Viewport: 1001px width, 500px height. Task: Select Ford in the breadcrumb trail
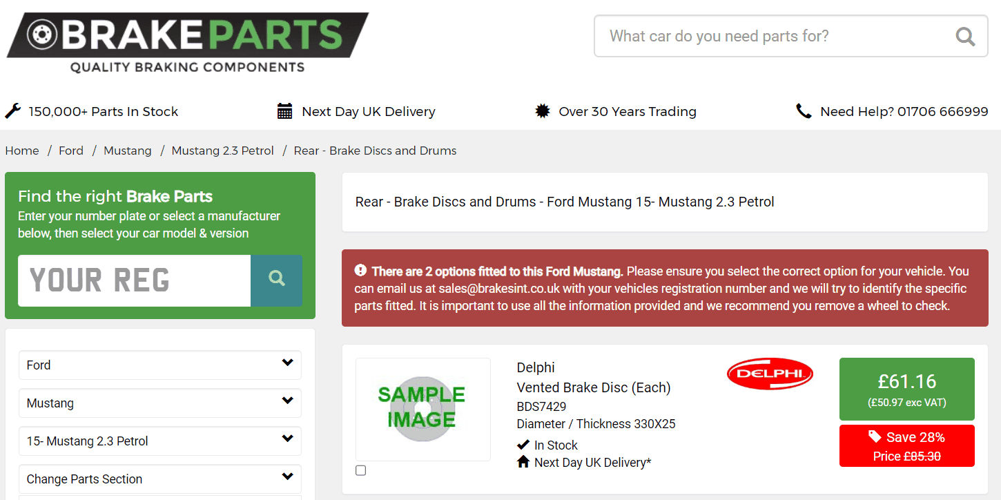pyautogui.click(x=71, y=151)
